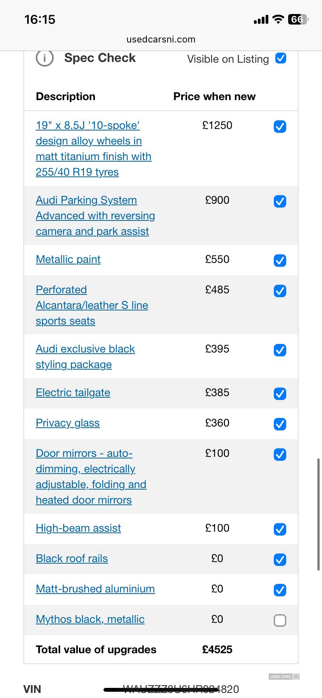Open the Audi Parking System Advanced link

[95, 215]
